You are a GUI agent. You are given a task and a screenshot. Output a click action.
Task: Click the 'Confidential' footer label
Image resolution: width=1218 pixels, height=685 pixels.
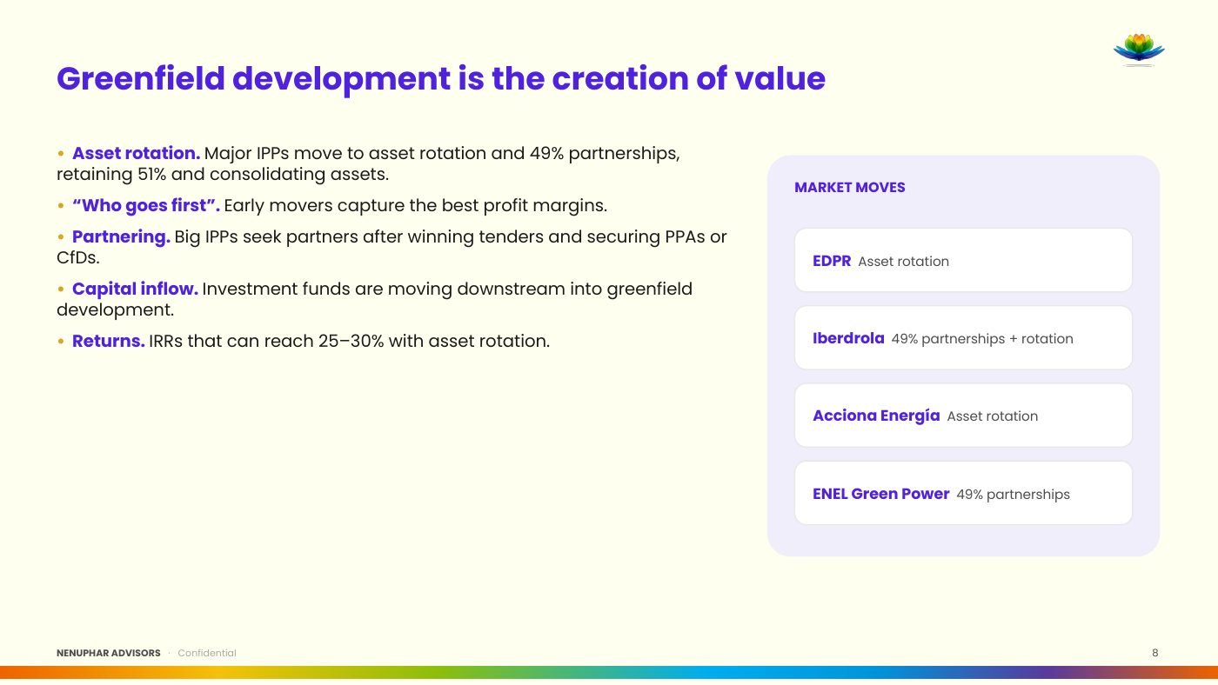(x=207, y=653)
